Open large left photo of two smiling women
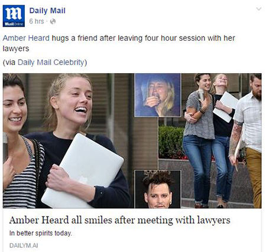This screenshot has width=266, height=252. click(67, 140)
